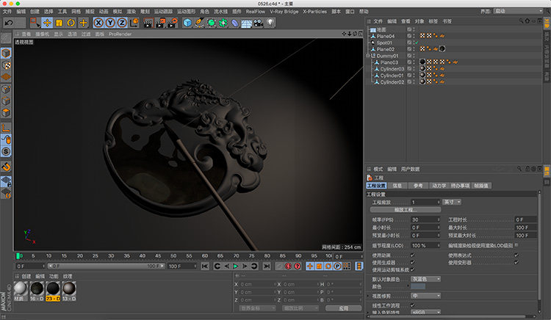Click the light bulb icon in toolbar
This screenshot has width=551, height=320.
click(x=272, y=23)
